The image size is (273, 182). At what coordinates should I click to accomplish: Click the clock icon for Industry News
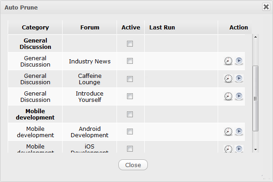tap(228, 61)
